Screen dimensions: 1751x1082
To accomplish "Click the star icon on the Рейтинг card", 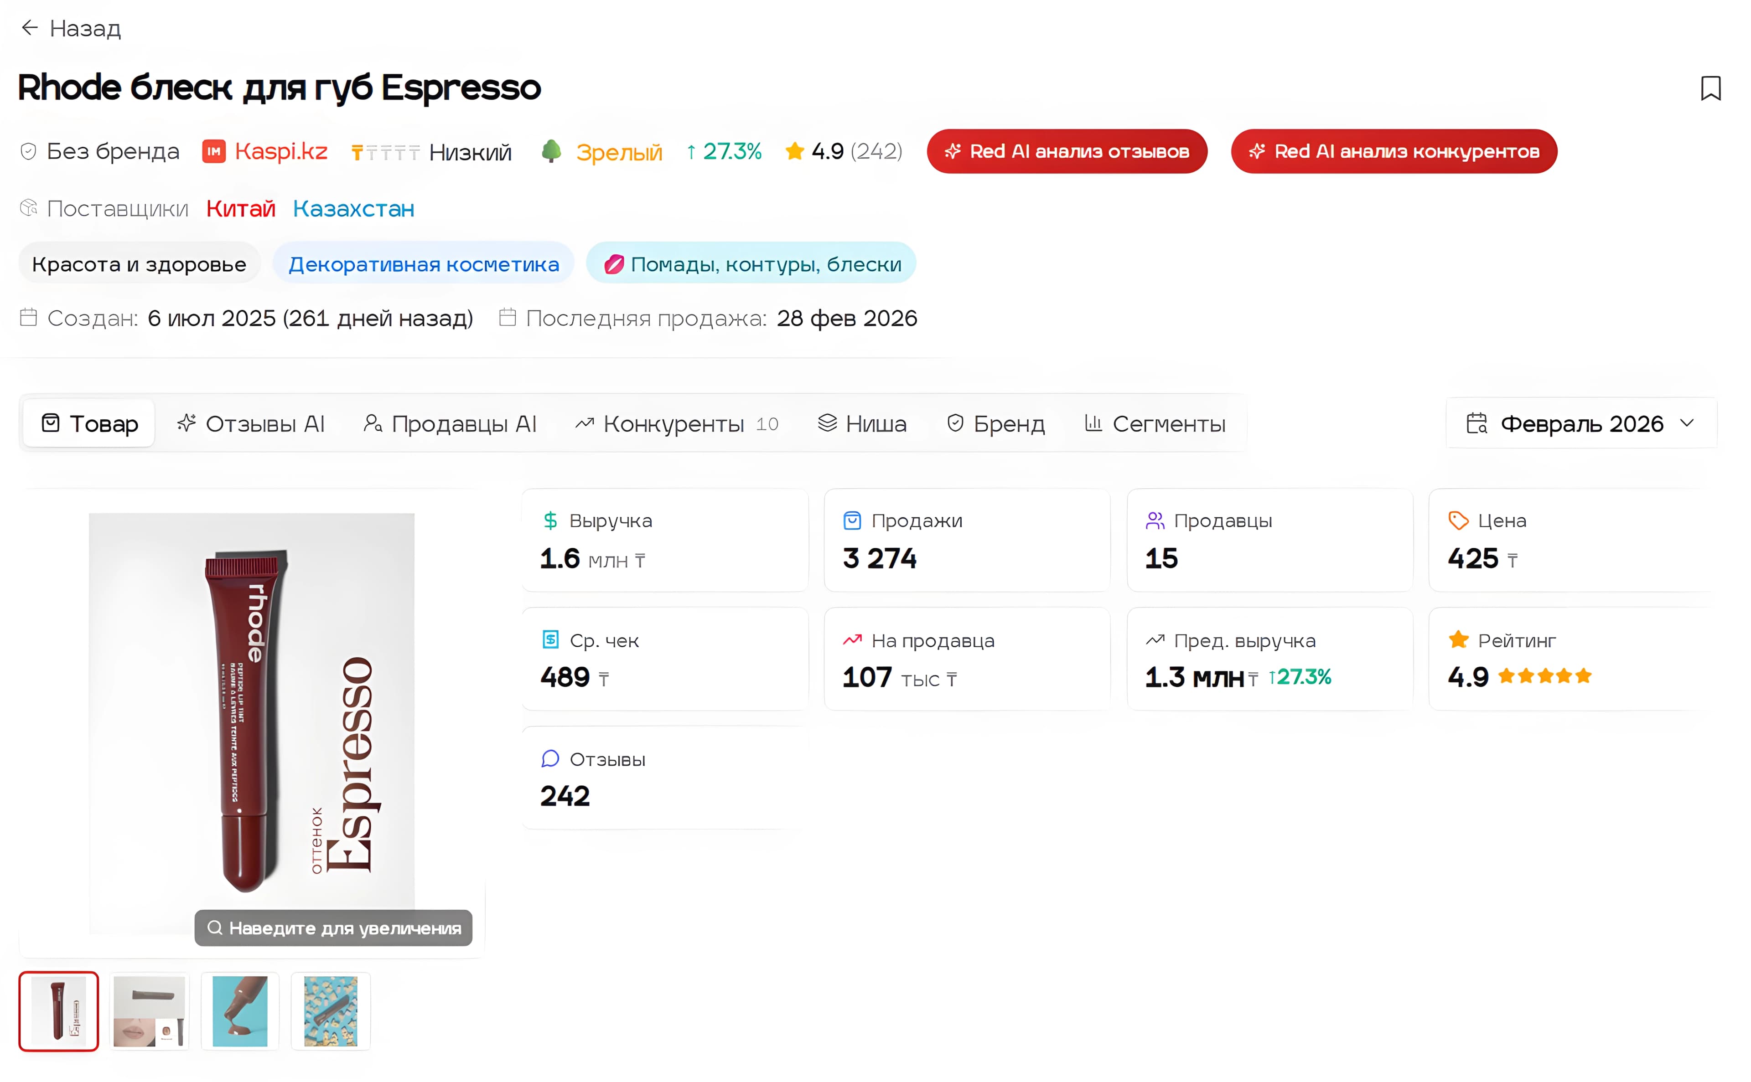I will point(1457,639).
